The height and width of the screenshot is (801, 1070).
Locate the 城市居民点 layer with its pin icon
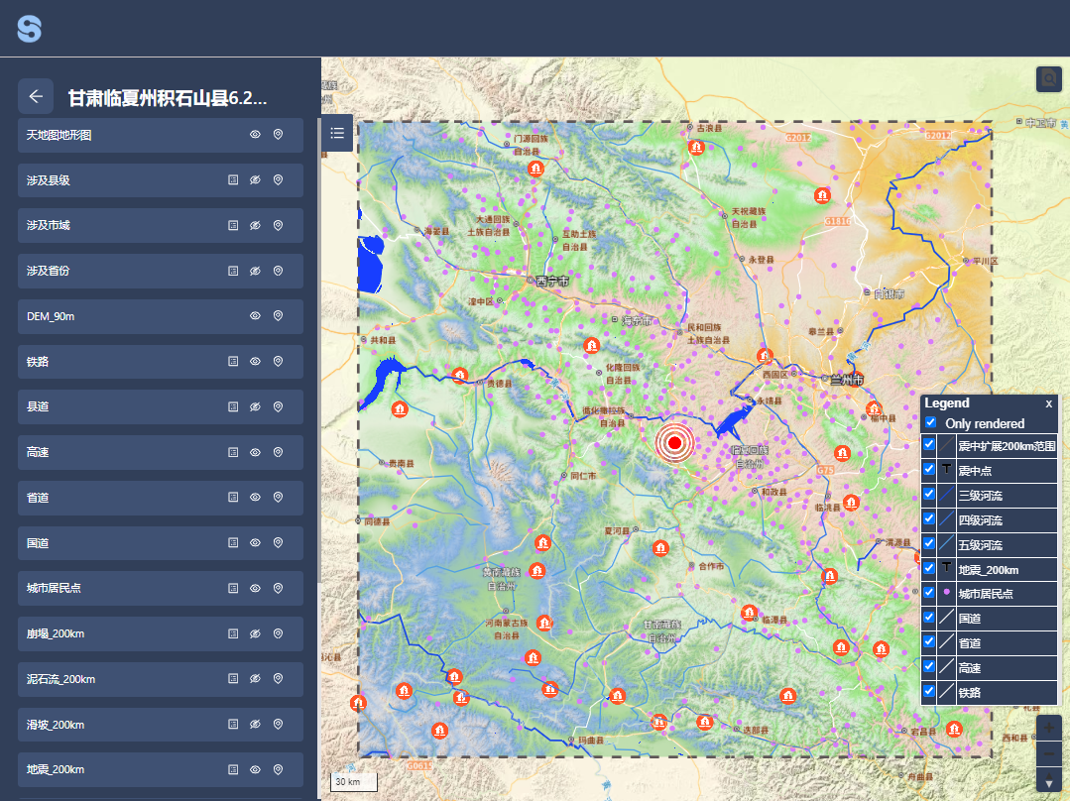pos(279,589)
